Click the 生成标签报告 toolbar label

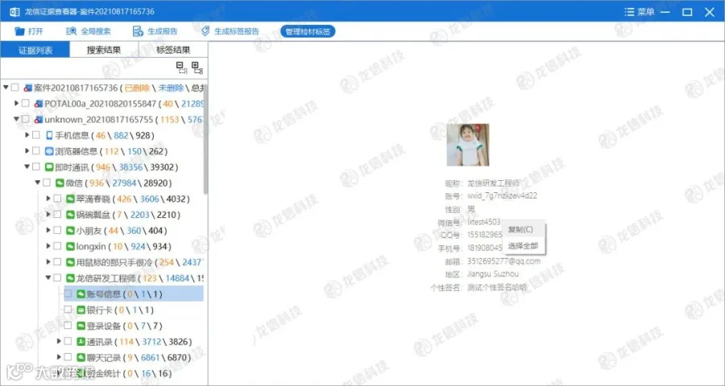pos(237,32)
